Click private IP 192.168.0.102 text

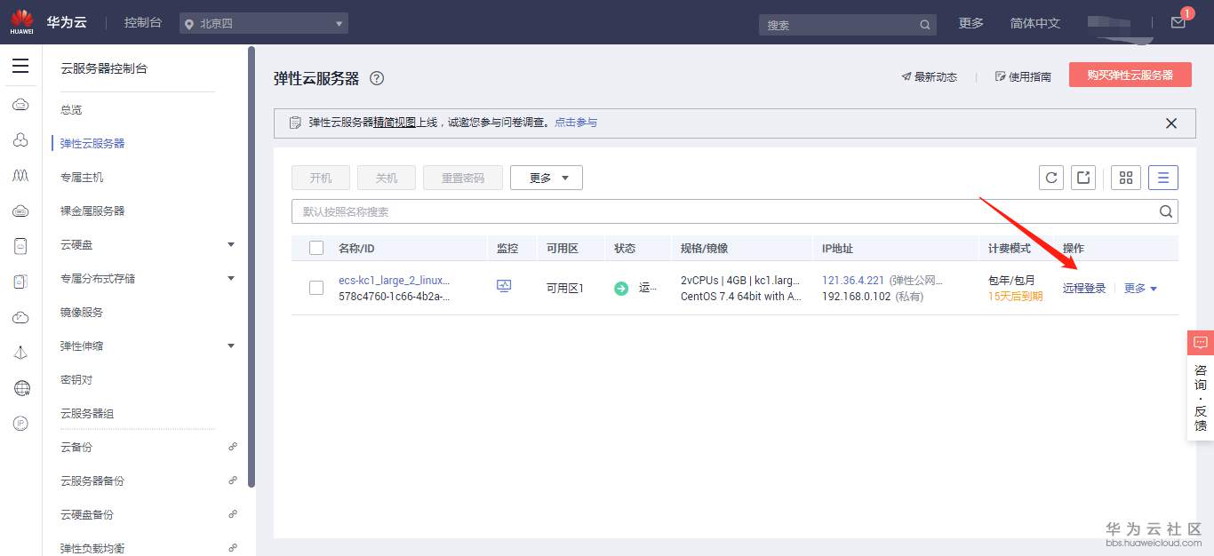pyautogui.click(x=856, y=296)
